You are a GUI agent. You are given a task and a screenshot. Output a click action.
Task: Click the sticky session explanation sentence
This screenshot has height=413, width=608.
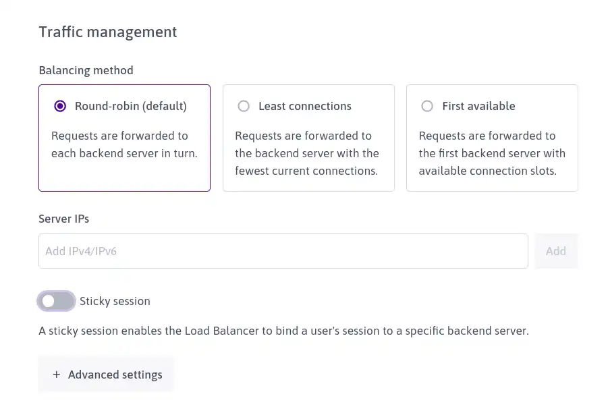[x=284, y=331]
